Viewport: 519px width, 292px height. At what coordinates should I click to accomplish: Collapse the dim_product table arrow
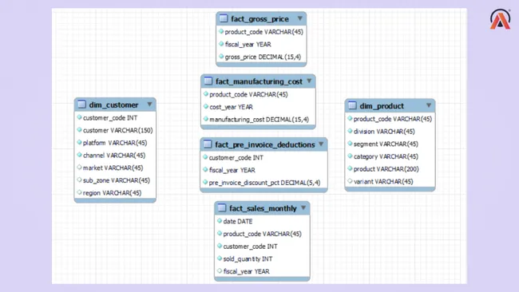[x=429, y=105]
